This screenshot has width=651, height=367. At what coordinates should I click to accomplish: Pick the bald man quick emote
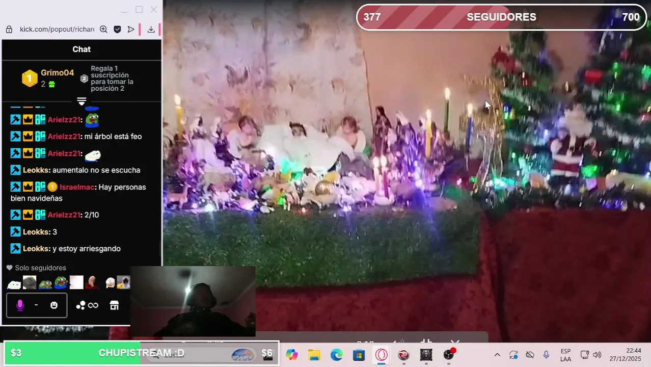click(x=92, y=283)
